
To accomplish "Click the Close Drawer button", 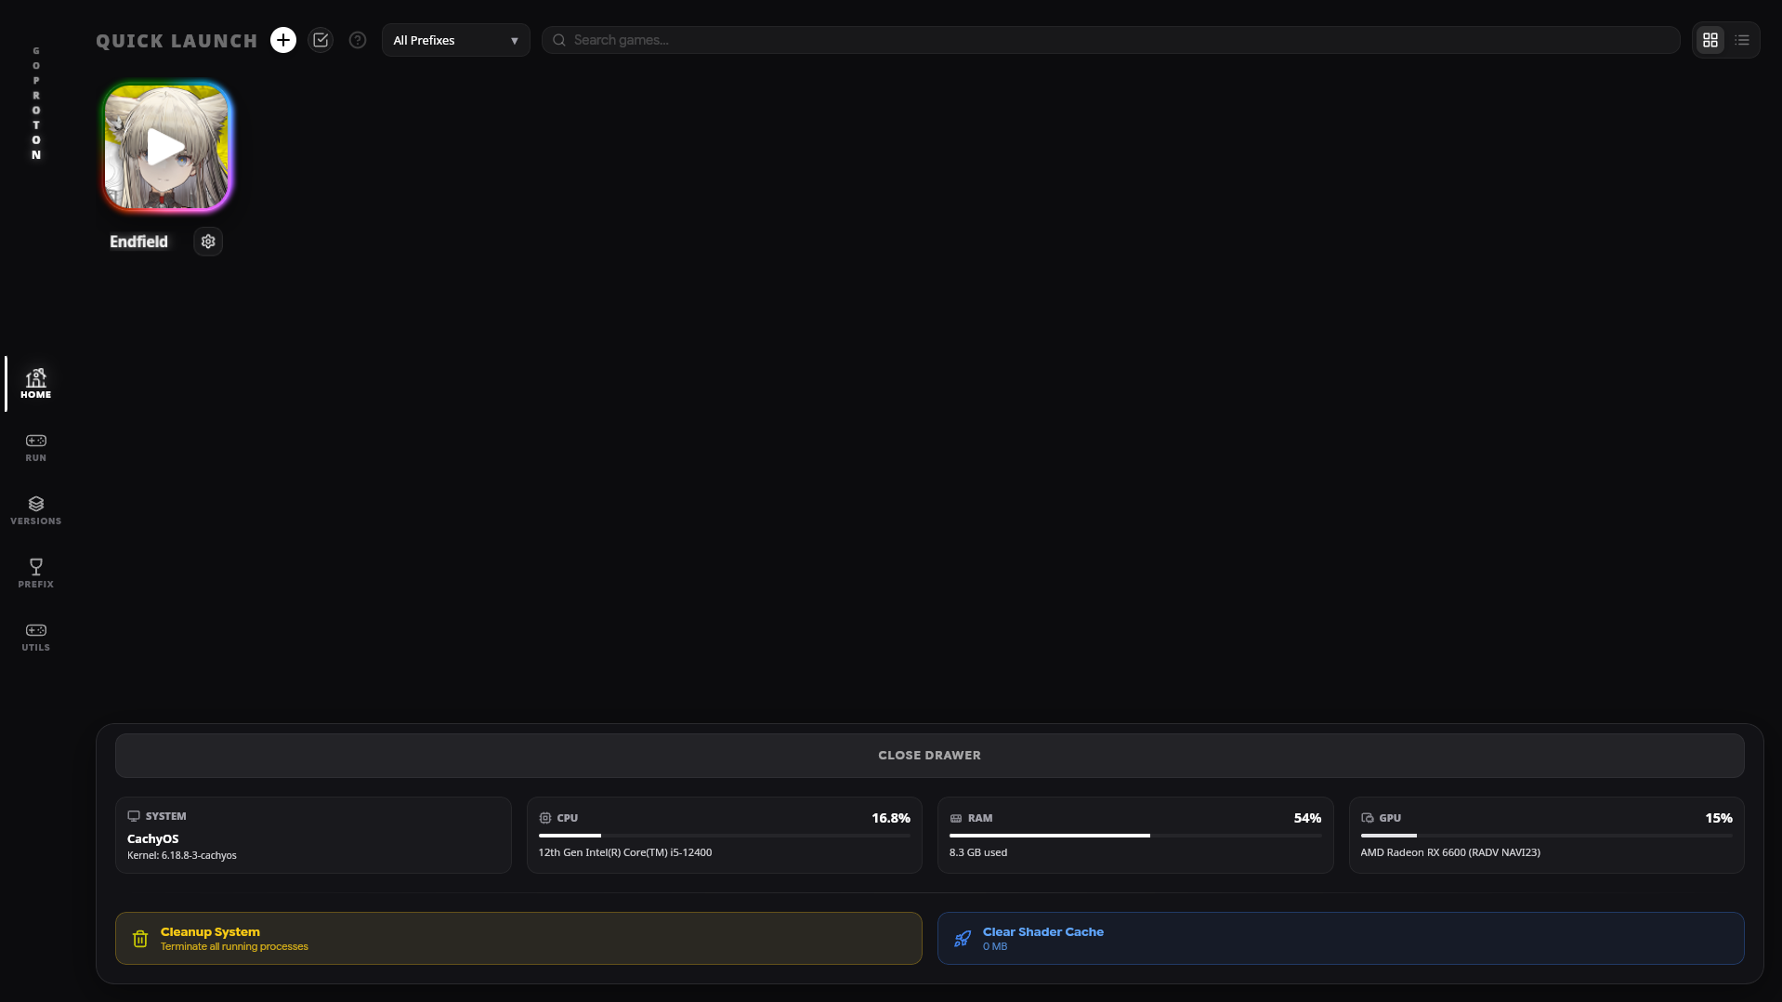I will tap(929, 756).
